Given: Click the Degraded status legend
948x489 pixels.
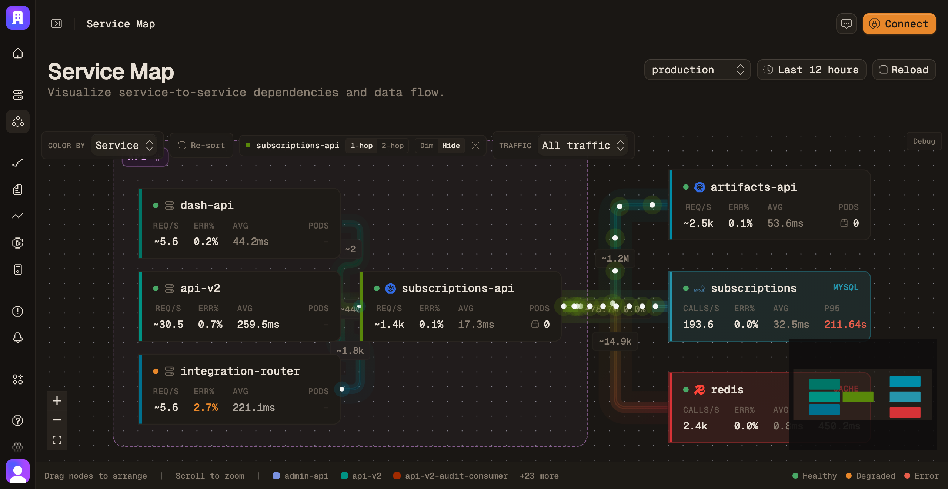Looking at the screenshot, I should click(x=870, y=476).
